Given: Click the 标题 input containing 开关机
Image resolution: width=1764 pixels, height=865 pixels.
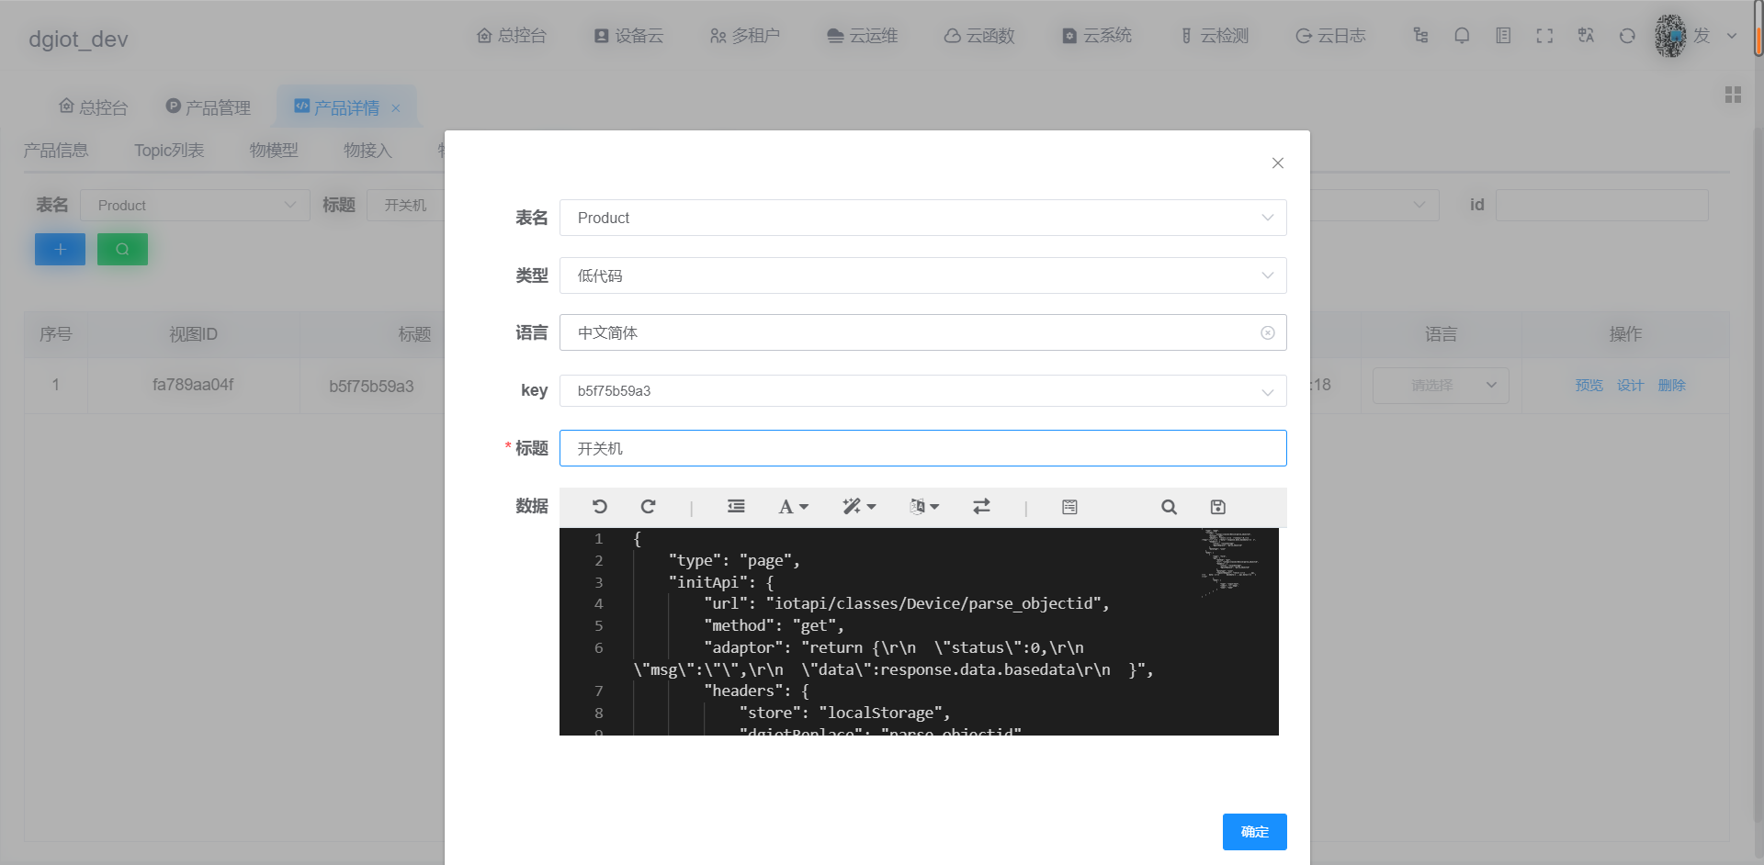Looking at the screenshot, I should [x=922, y=448].
